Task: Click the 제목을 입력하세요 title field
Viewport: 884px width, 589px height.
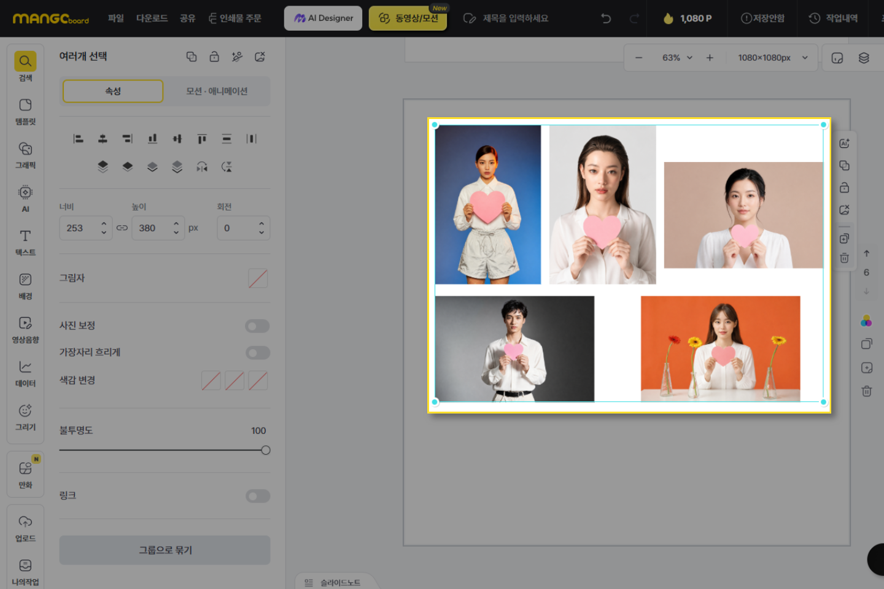Action: pyautogui.click(x=515, y=18)
